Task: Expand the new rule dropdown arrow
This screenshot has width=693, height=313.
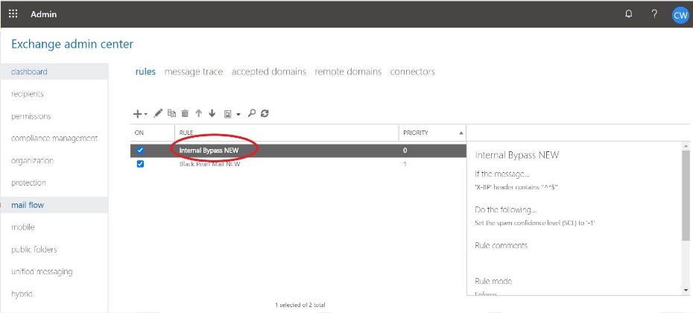Action: pyautogui.click(x=145, y=115)
